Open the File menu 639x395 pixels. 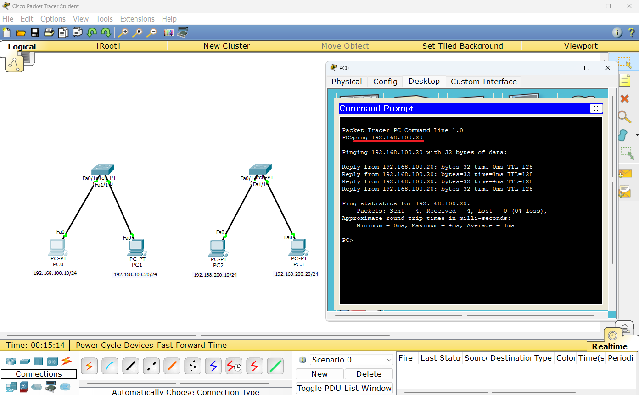pyautogui.click(x=8, y=19)
